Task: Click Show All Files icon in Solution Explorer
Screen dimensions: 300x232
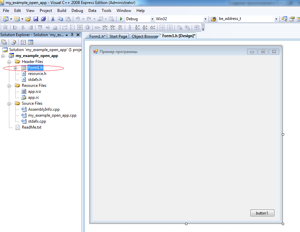Action: 14,42
